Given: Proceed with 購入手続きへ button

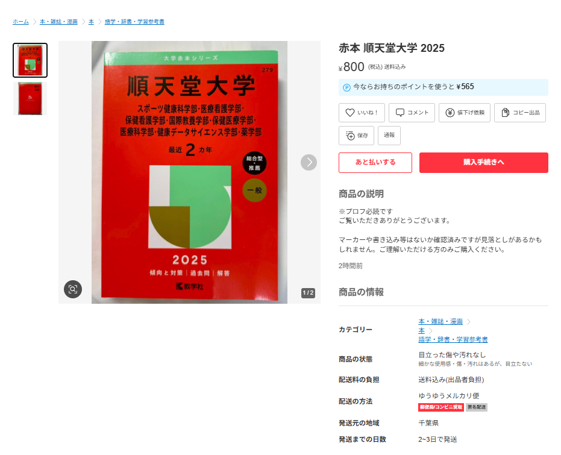Looking at the screenshot, I should coord(484,162).
